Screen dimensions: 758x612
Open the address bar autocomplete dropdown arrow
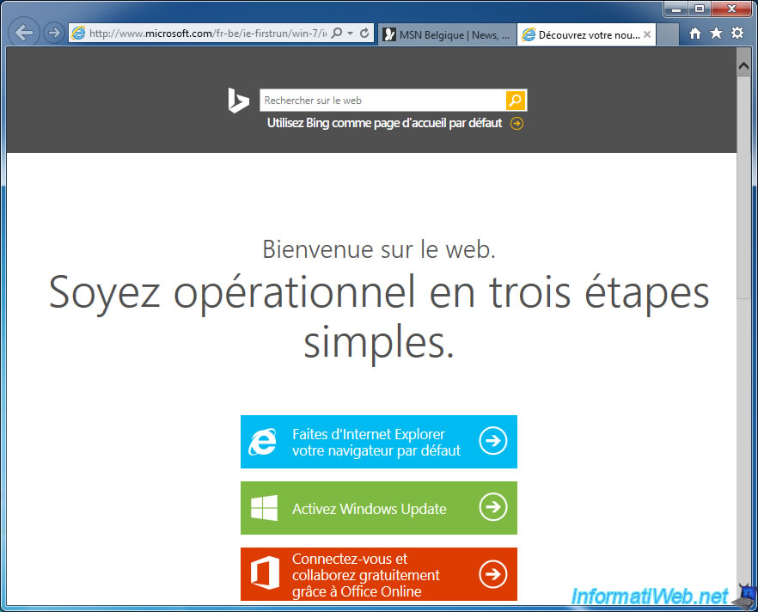click(350, 34)
